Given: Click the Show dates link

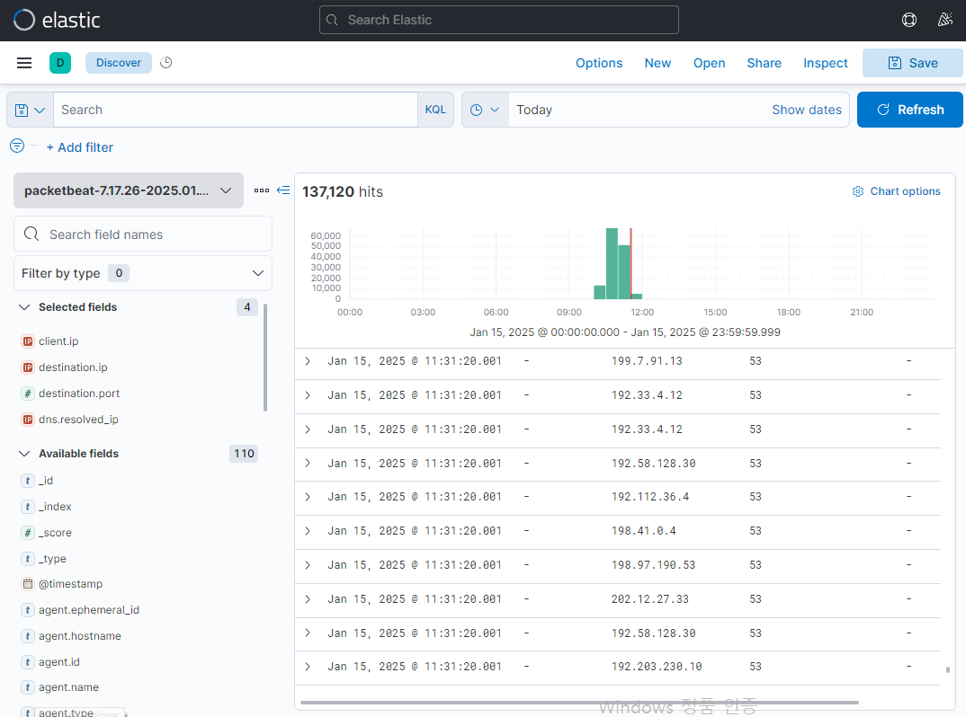Looking at the screenshot, I should (x=807, y=110).
